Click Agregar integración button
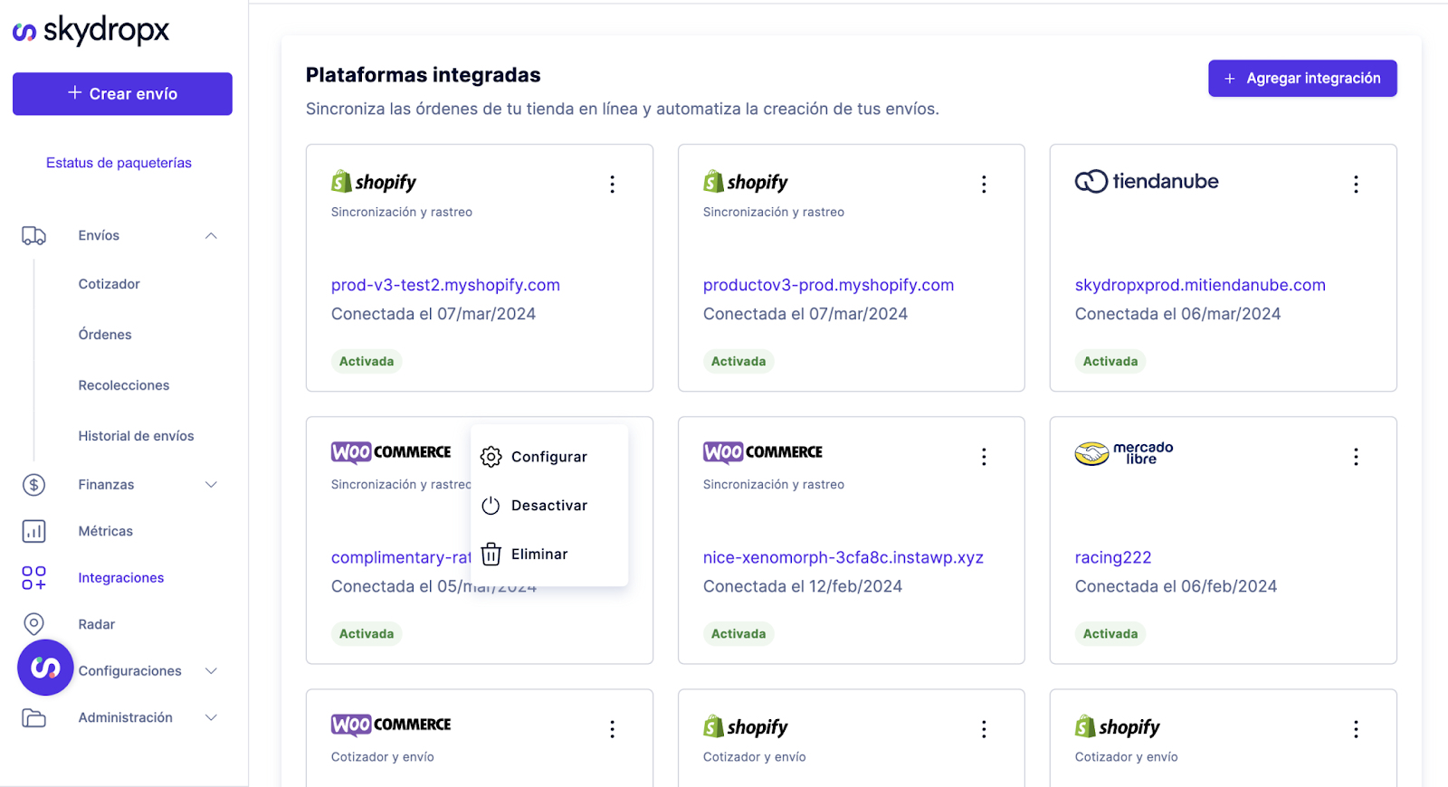The width and height of the screenshot is (1448, 787). click(x=1302, y=79)
